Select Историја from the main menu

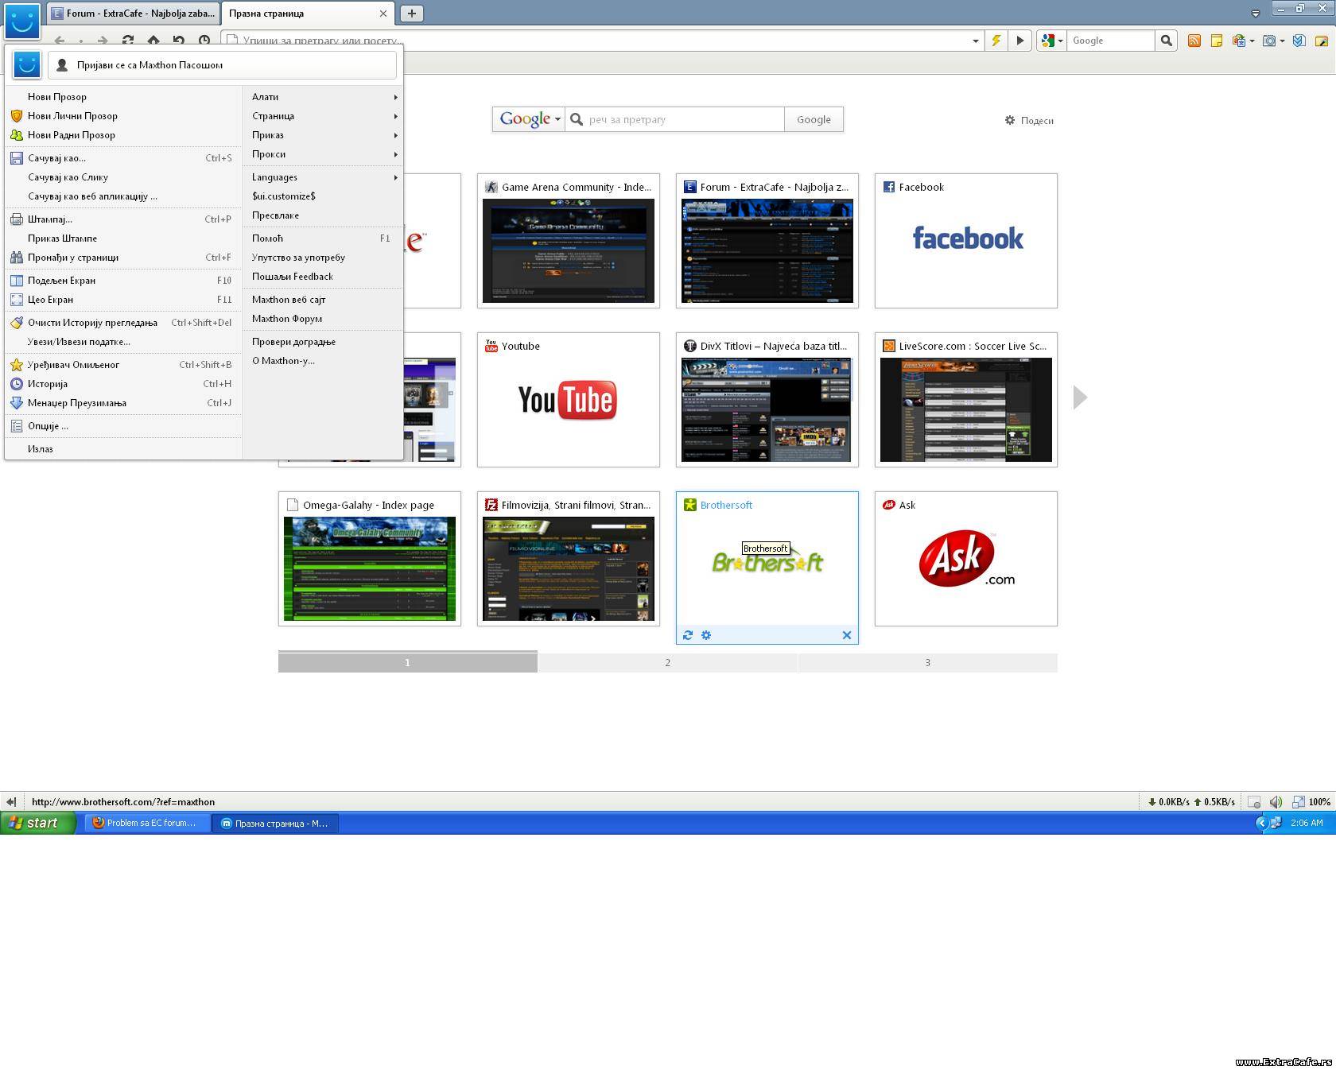pyautogui.click(x=48, y=384)
